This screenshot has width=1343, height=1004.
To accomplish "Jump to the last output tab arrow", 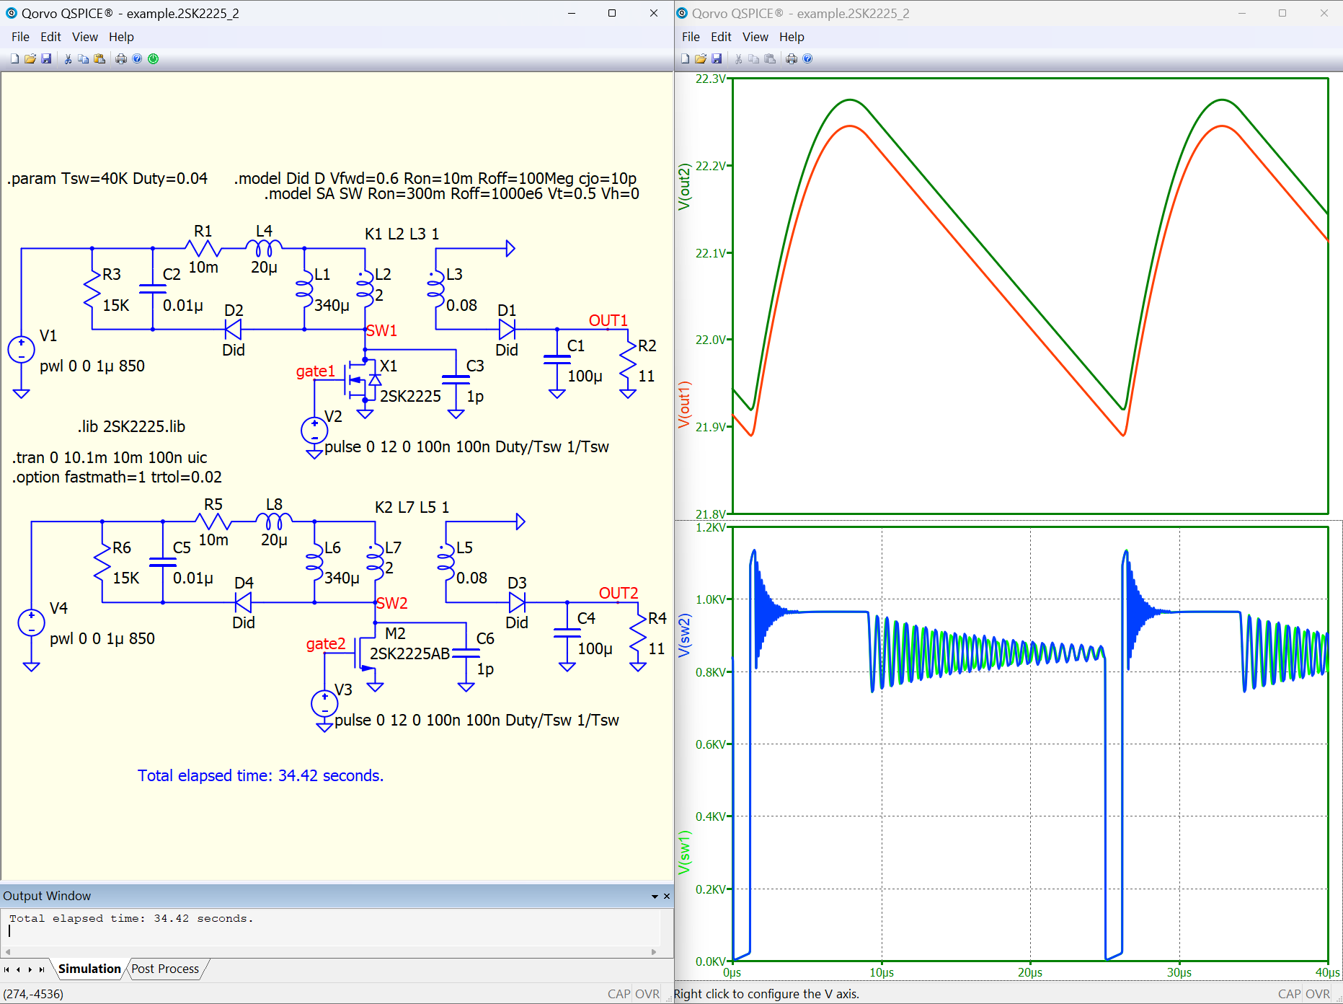I will pos(42,969).
